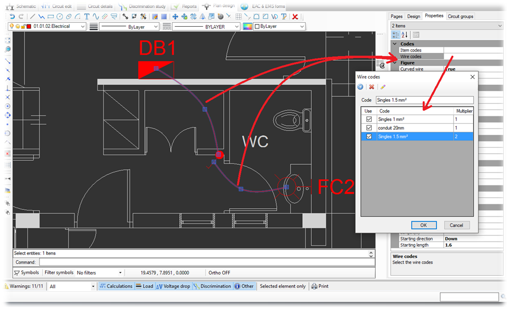Click the add (blue plus) icon in Wire codes
511x309 pixels.
pyautogui.click(x=361, y=87)
